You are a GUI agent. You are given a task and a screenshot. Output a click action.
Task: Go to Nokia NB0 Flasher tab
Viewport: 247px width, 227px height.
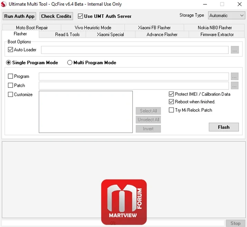coord(215,28)
